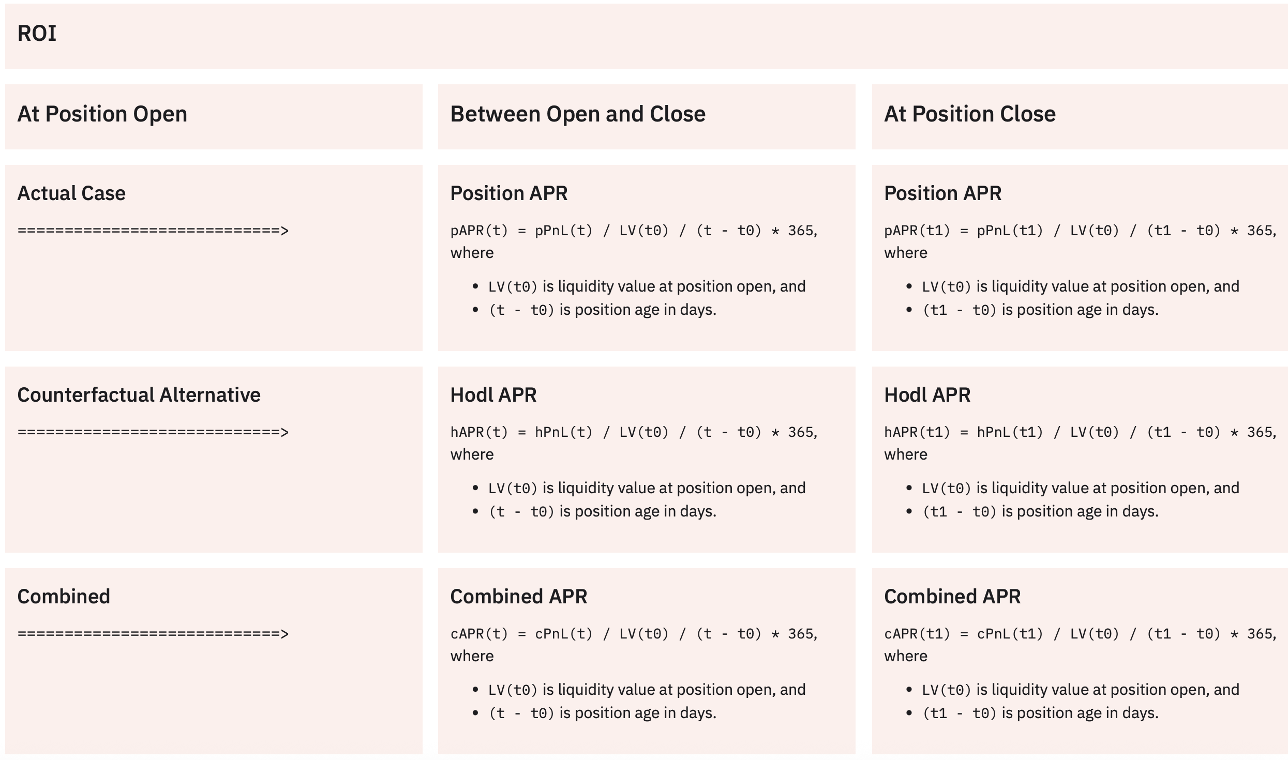Viewport: 1288px width, 760px height.
Task: Click the "Combined" row heading
Action: point(64,597)
